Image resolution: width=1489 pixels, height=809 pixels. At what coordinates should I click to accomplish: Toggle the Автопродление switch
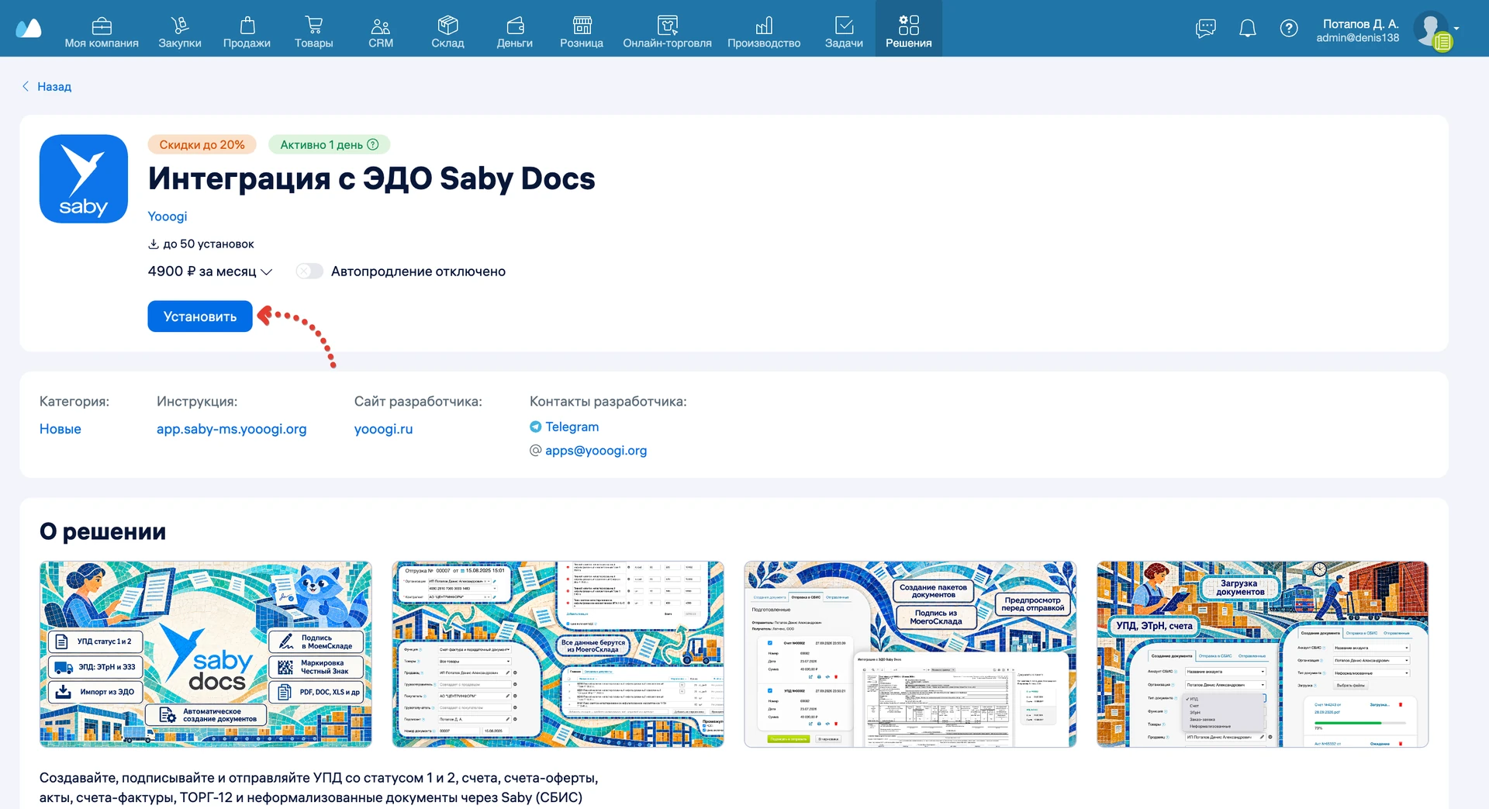[309, 271]
